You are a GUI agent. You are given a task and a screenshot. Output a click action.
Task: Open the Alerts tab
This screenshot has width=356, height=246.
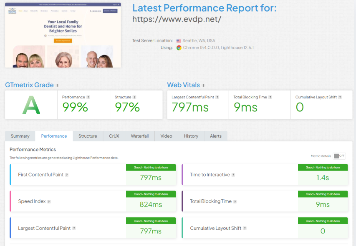pos(216,136)
